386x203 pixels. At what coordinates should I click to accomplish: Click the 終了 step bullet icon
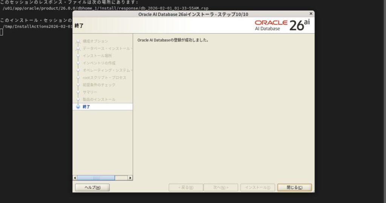tap(78, 107)
